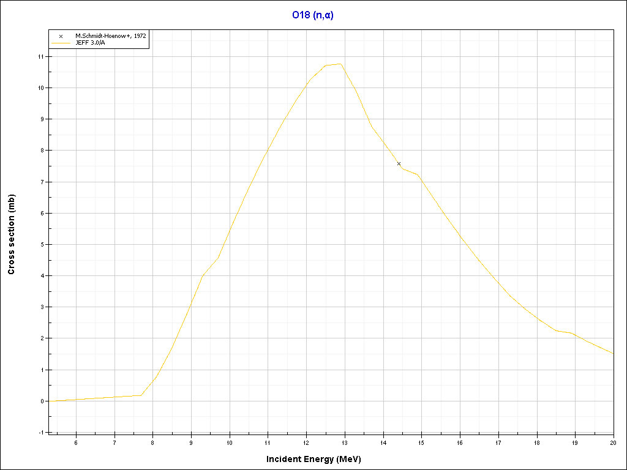Click the chart title O18 (n,α)

[313, 15]
